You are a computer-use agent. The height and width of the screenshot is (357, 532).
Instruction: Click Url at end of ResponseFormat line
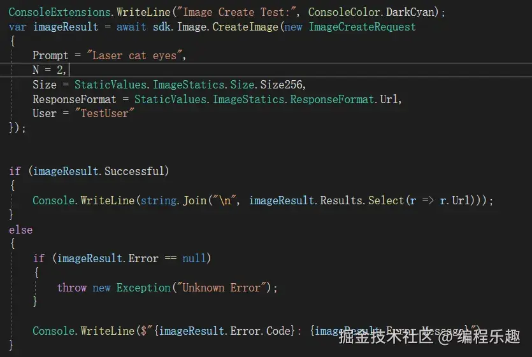click(389, 99)
